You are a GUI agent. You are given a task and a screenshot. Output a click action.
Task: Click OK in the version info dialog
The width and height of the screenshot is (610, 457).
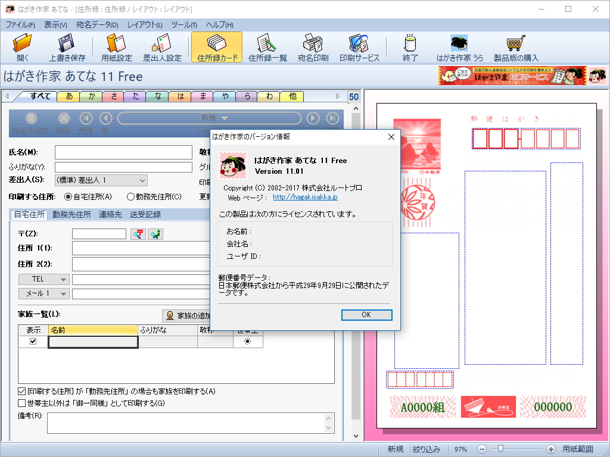pos(366,315)
